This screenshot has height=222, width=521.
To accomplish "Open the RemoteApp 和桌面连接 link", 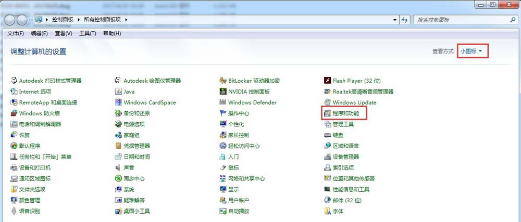I will [x=48, y=102].
